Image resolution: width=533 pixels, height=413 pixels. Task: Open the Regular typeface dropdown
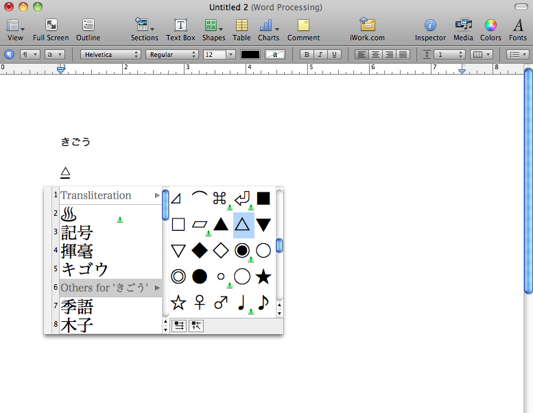[171, 55]
